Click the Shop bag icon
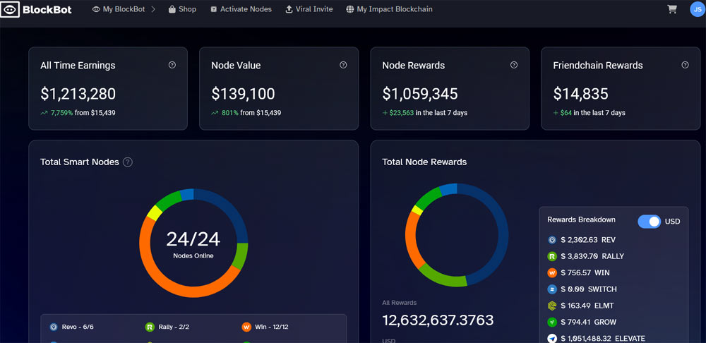This screenshot has height=343, width=706. [172, 9]
